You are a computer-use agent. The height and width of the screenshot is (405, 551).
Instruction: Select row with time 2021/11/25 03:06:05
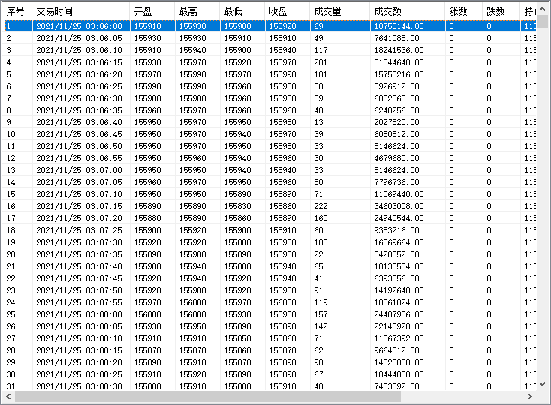pos(270,38)
